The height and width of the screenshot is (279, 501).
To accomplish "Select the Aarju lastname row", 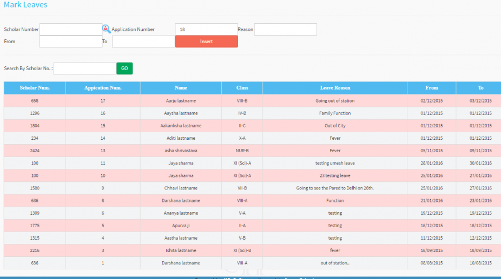I will [x=181, y=101].
